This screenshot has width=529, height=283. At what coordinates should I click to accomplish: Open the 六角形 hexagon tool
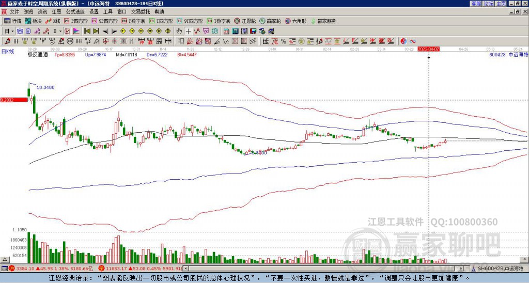(x=296, y=21)
